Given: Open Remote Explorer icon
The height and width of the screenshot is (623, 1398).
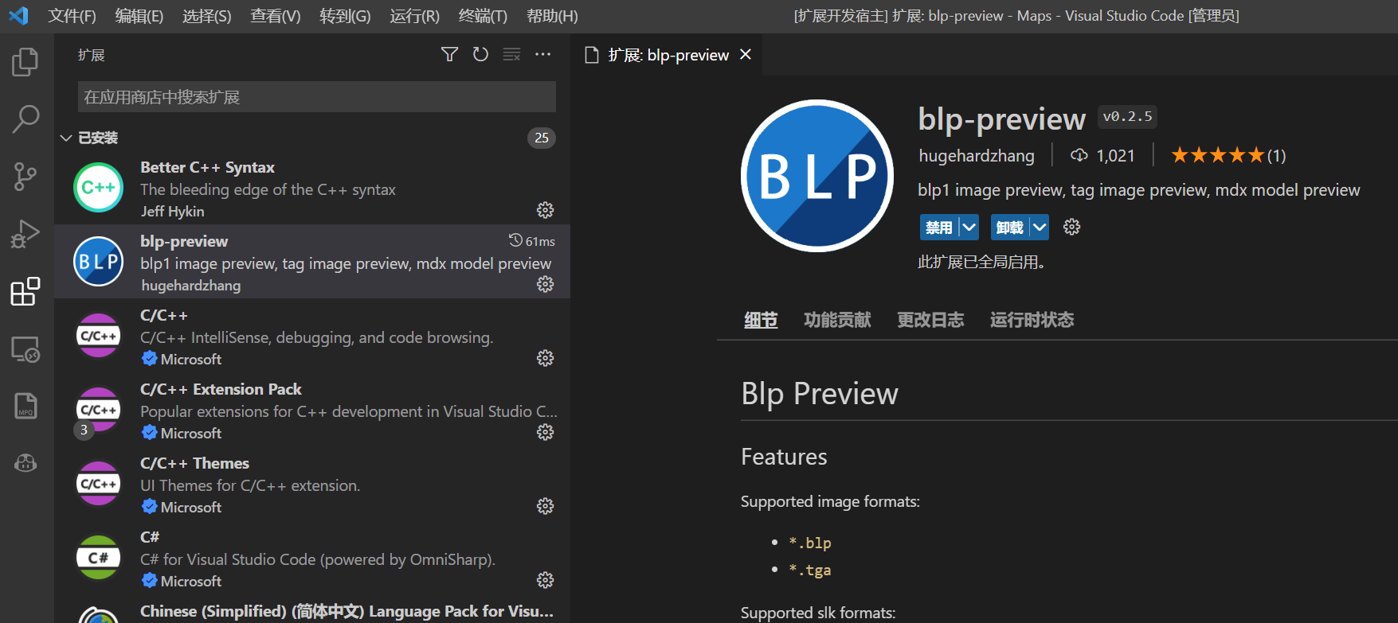Looking at the screenshot, I should click(x=25, y=348).
